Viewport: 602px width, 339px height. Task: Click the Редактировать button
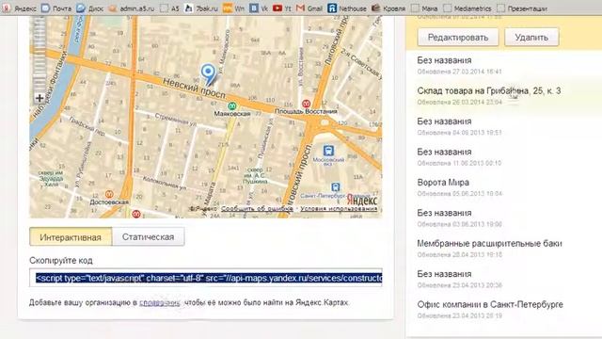458,38
